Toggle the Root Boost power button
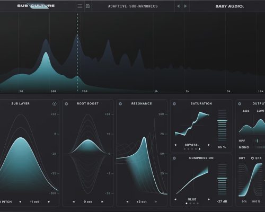The image size is (265, 212). [66, 104]
